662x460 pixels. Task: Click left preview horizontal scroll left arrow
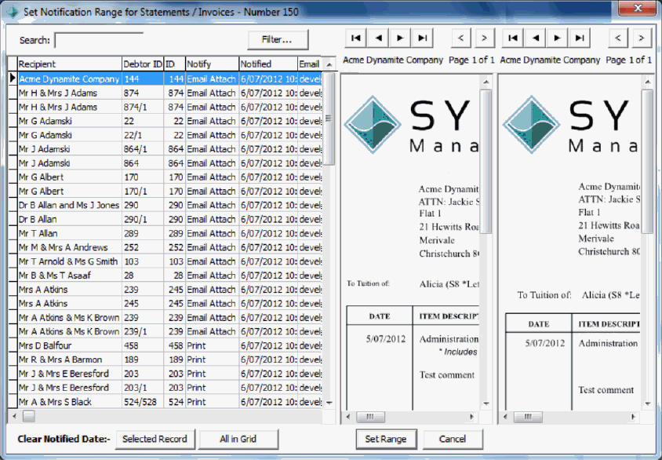click(348, 417)
